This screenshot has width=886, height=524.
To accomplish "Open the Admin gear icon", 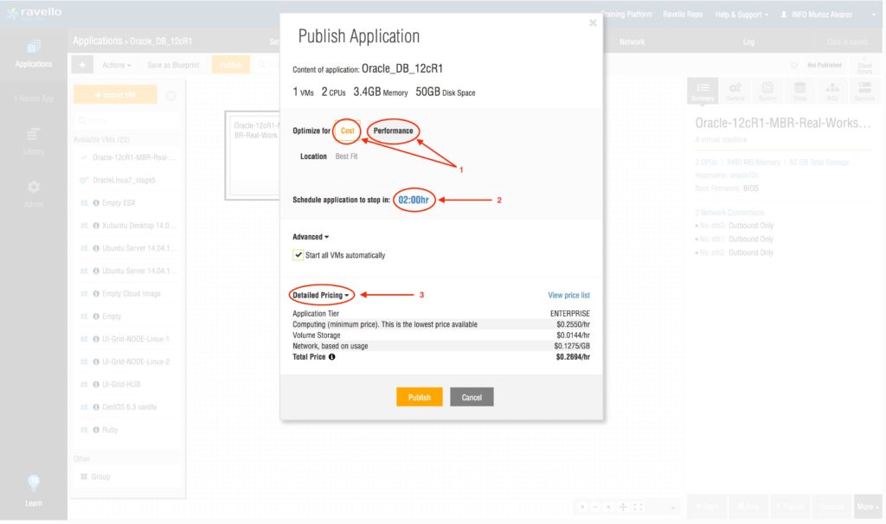I will [x=33, y=192].
